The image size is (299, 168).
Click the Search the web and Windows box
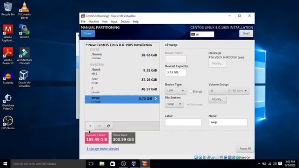(x=48, y=164)
